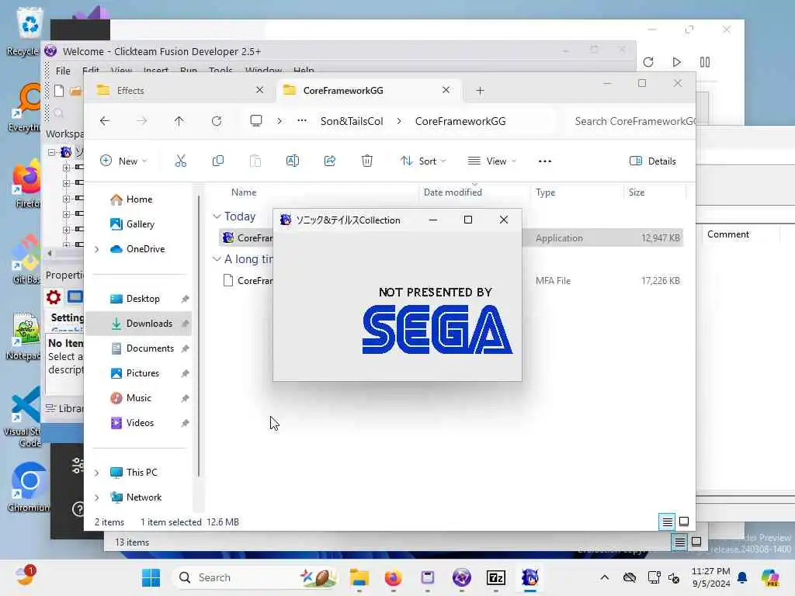
Task: Click the play button in the background window
Action: (x=676, y=62)
